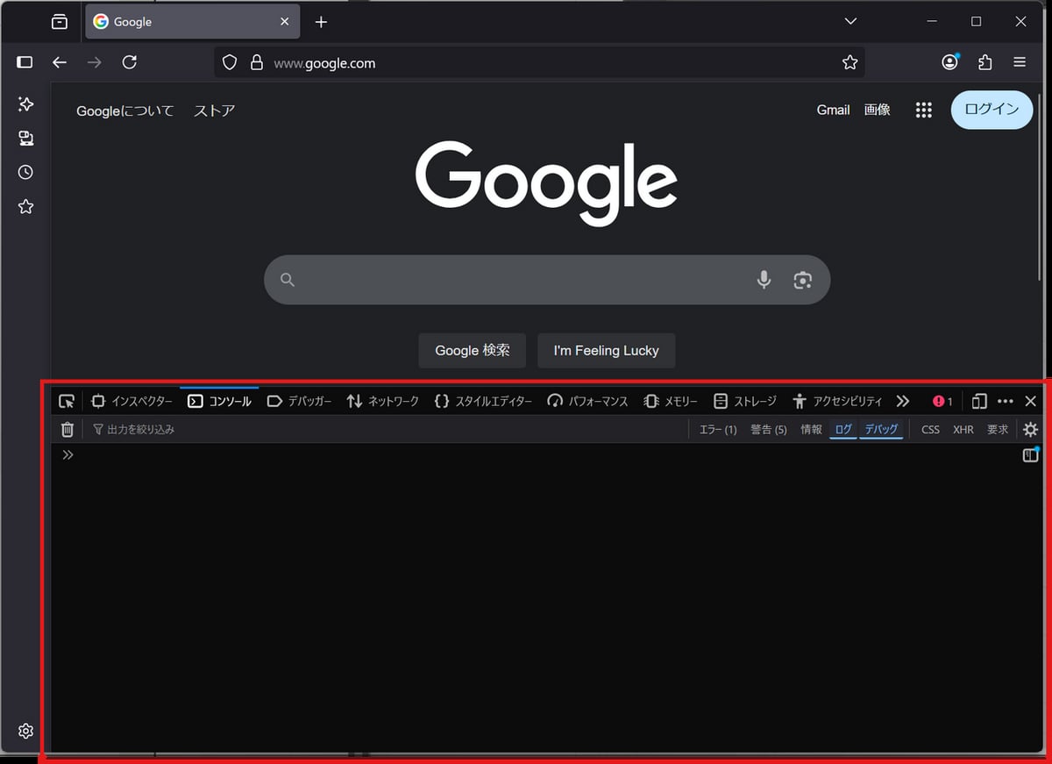Image resolution: width=1052 pixels, height=764 pixels.
Task: Open the アクセシビリティ tab
Action: click(837, 401)
